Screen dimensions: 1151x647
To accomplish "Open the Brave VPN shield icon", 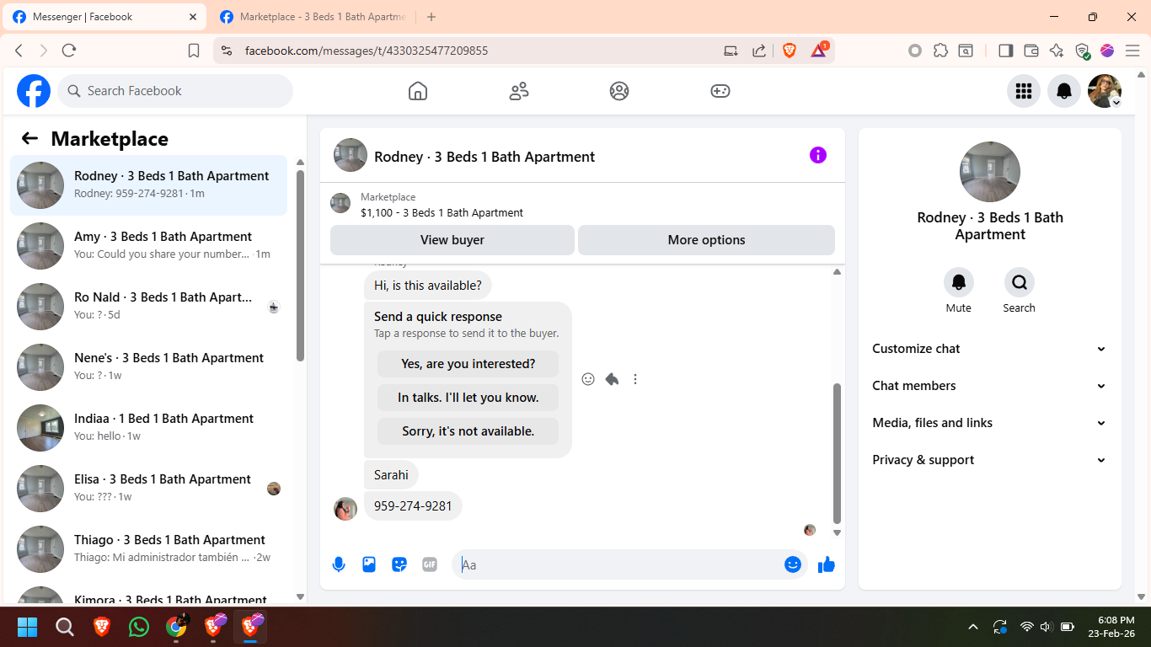I will 1083,51.
